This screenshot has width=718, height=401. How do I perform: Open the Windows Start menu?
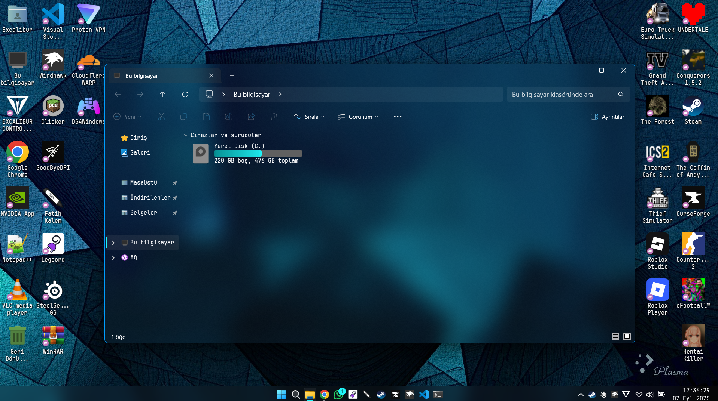282,394
